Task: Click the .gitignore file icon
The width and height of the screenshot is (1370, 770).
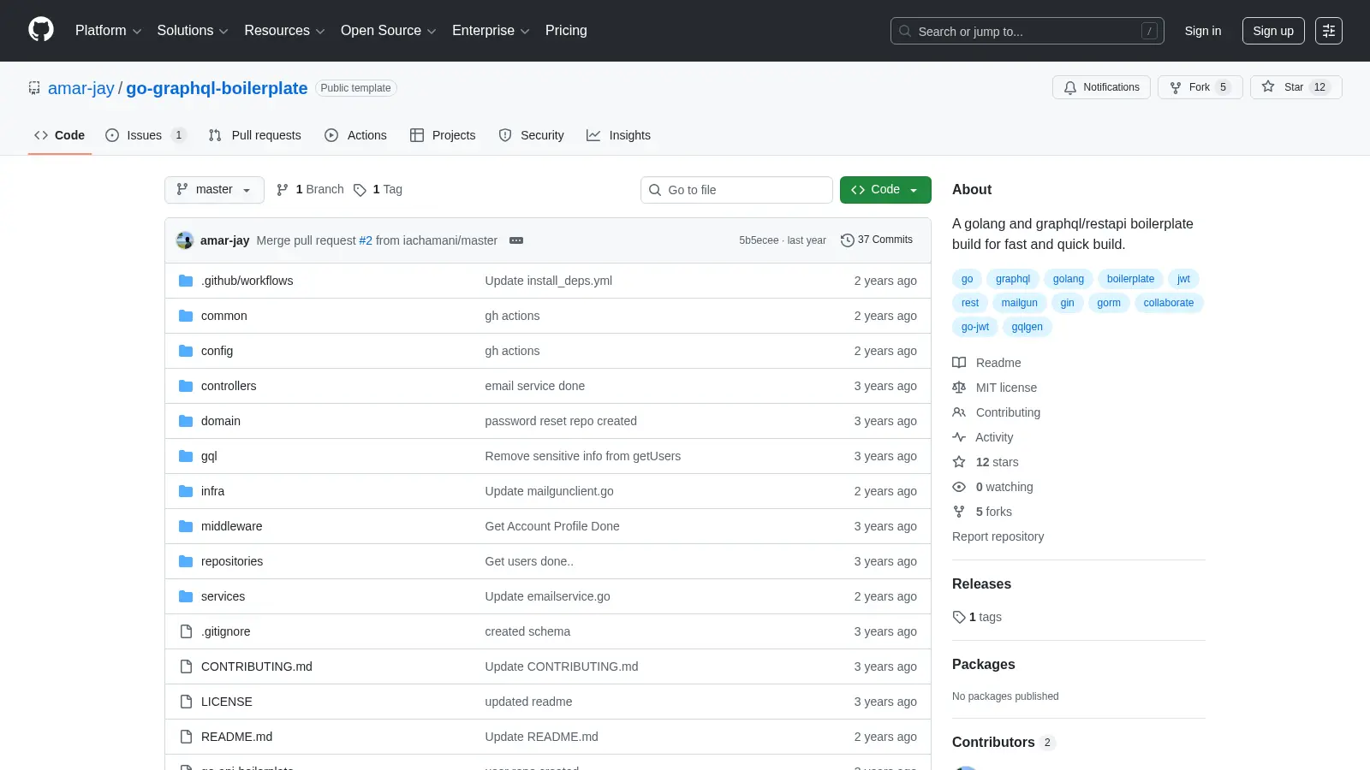Action: [186, 631]
